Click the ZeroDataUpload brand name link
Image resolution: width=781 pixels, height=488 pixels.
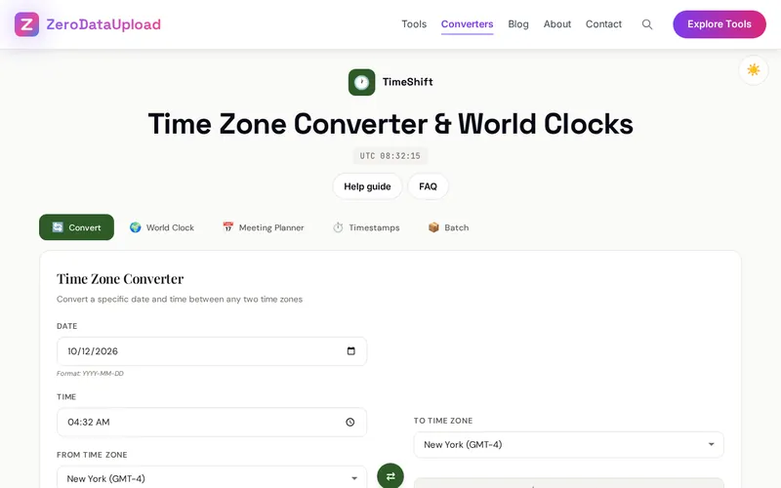pyautogui.click(x=103, y=24)
